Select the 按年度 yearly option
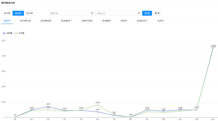The height and width of the screenshot is (121, 218). tap(7, 13)
